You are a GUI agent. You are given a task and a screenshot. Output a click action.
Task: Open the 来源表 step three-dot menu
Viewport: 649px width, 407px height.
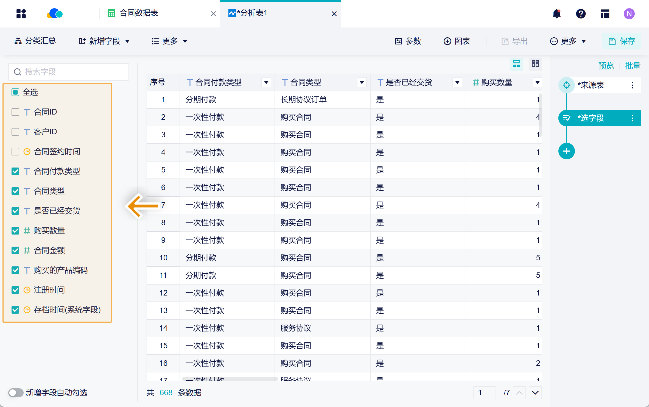[x=632, y=85]
